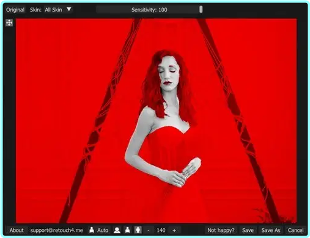The height and width of the screenshot is (238, 310).
Task: Open the Skin 'All Skin' dropdown
Action: pos(58,10)
